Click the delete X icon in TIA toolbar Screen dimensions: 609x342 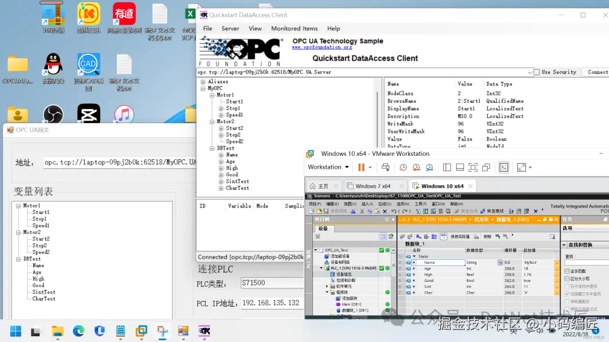pos(385,211)
